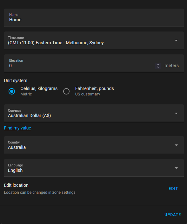187x224 pixels.
Task: Click into the Elevation value field
Action: (82, 66)
